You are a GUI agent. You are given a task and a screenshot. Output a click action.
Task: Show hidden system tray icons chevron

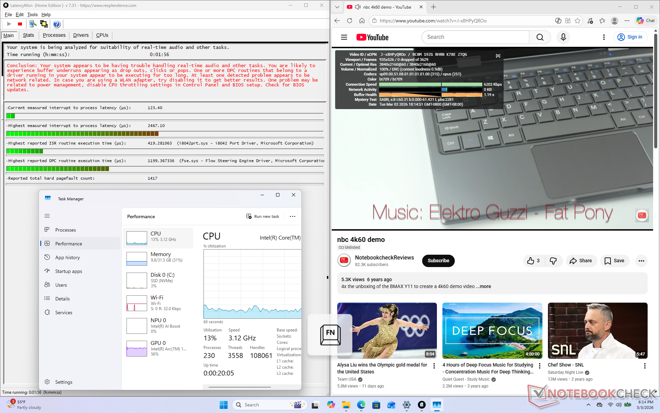coord(588,405)
